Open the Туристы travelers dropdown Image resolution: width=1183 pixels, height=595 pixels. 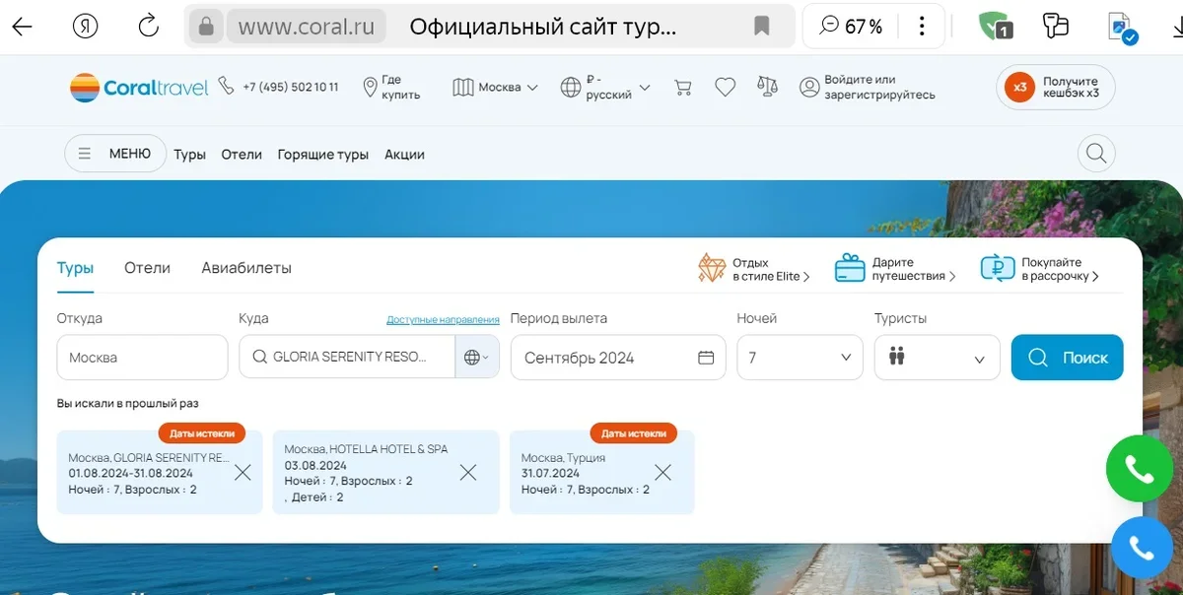pyautogui.click(x=937, y=358)
